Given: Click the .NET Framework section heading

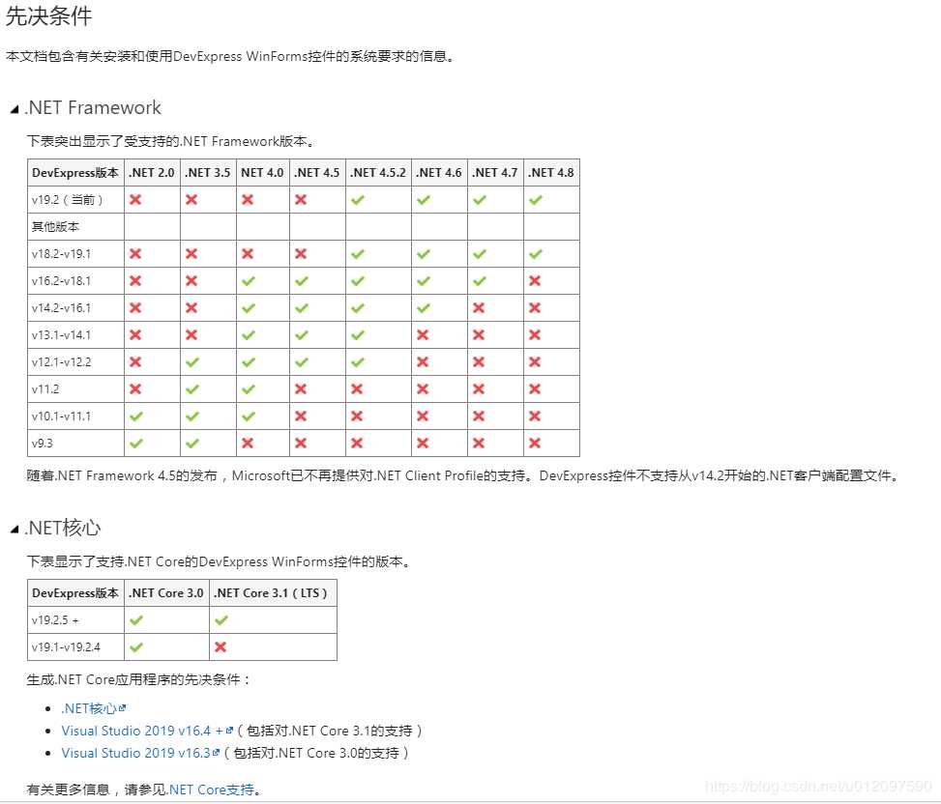Looking at the screenshot, I should coord(93,107).
